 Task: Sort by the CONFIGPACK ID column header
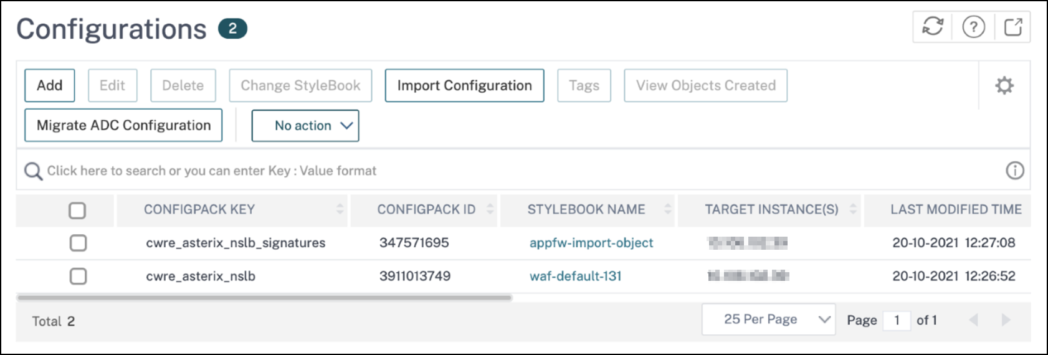(426, 209)
